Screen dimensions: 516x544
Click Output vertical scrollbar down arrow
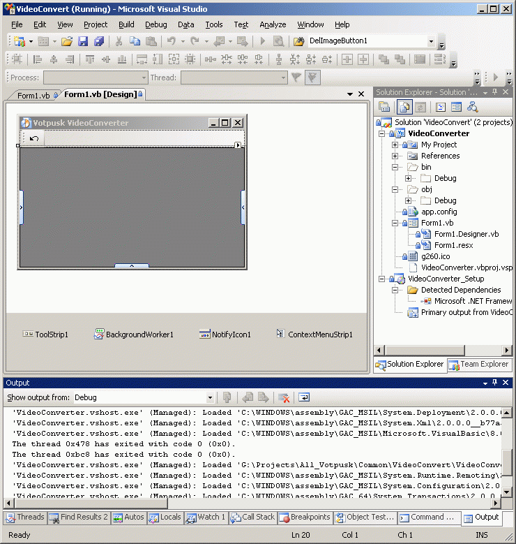pyautogui.click(x=507, y=492)
